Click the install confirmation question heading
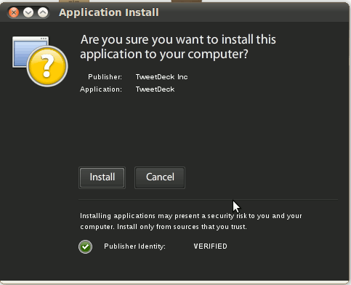 178,47
